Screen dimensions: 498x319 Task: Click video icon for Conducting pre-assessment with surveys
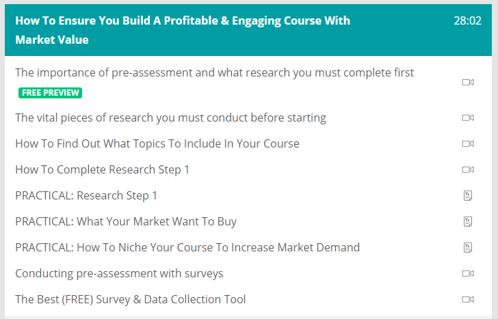click(x=468, y=273)
